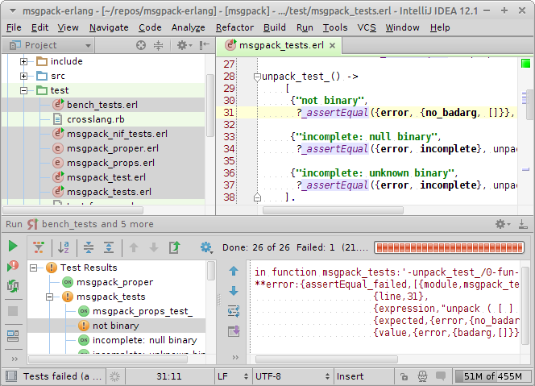The image size is (535, 386).
Task: Toggle hide passed tests filter icon
Action: (x=39, y=247)
